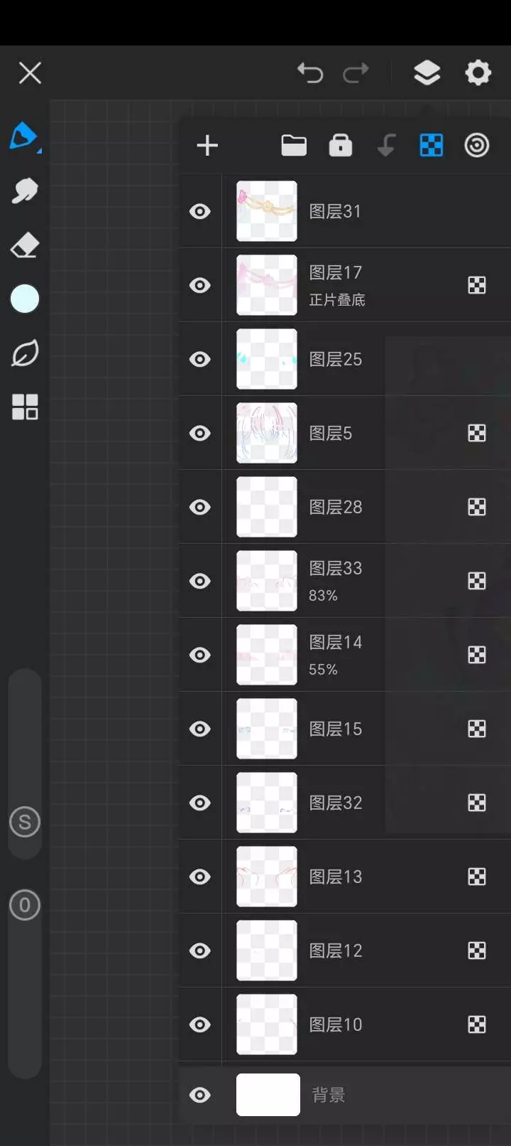Select layer 图层17 with 正片叠底 blend mode
Screen dimensions: 511x1146
[x=345, y=285]
